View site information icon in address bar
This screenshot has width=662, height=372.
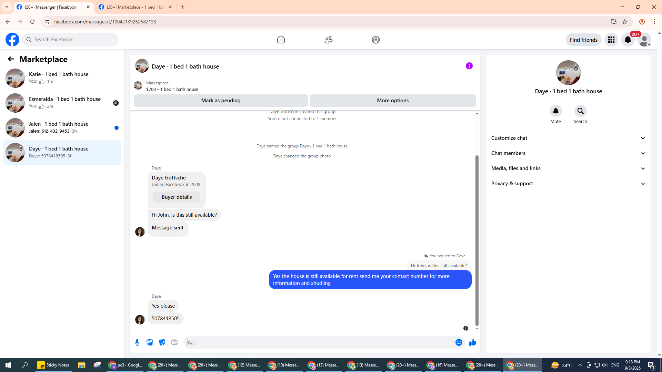[47, 22]
